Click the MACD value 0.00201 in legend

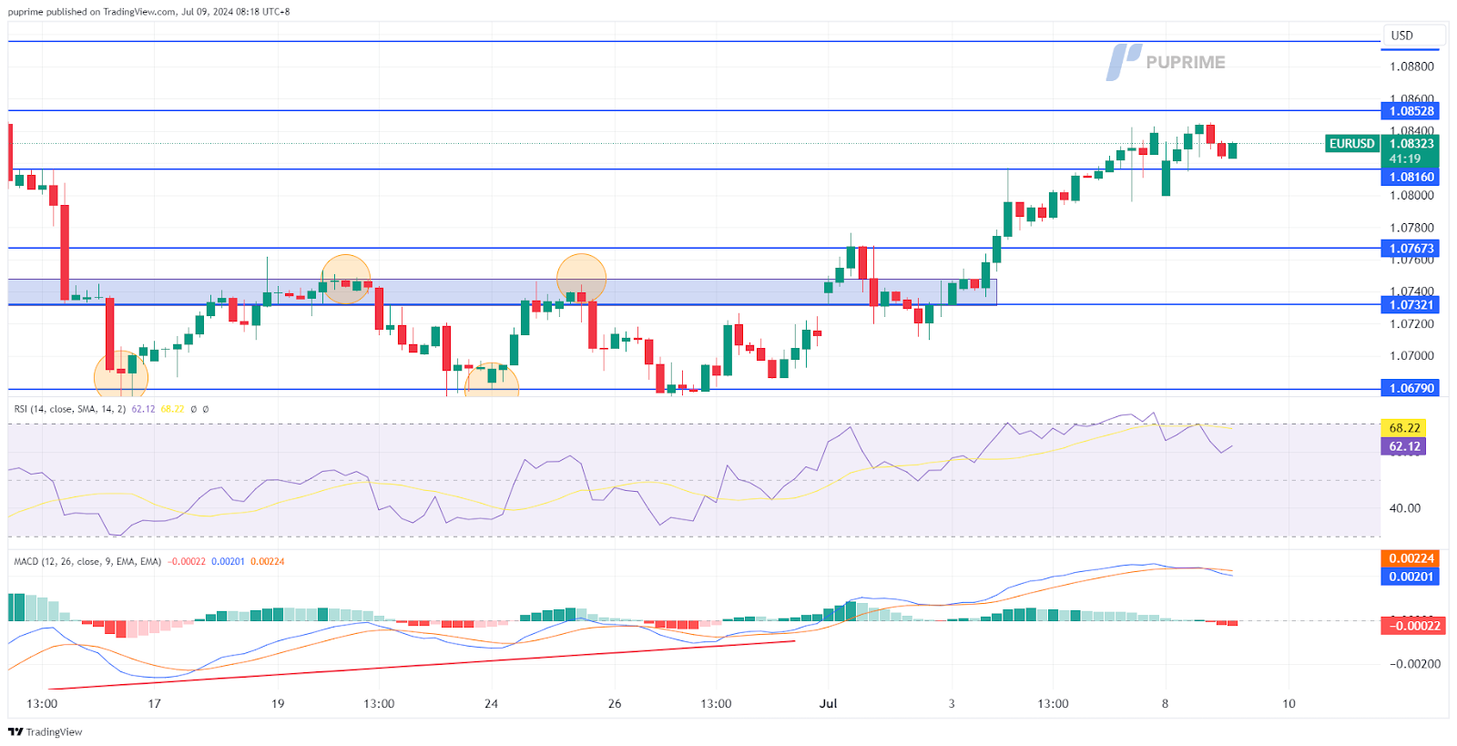pyautogui.click(x=228, y=561)
